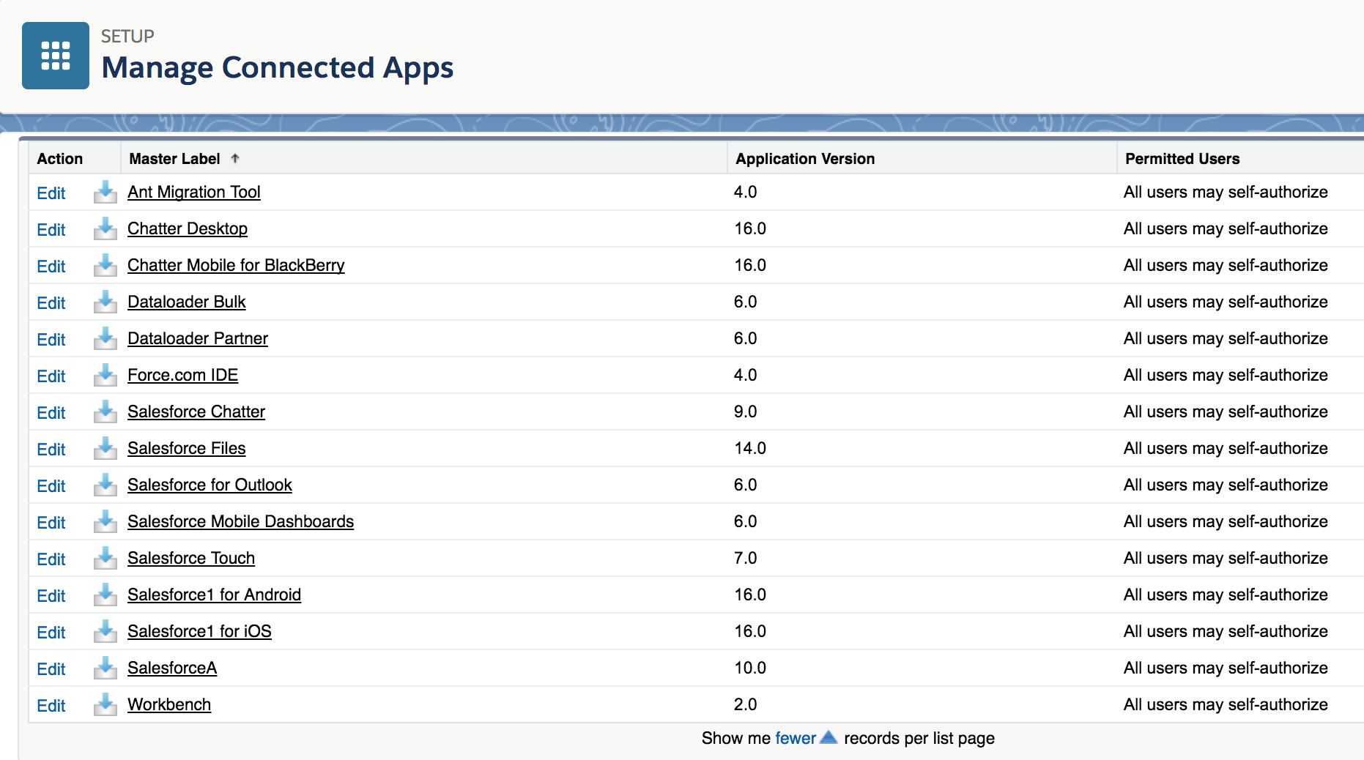The height and width of the screenshot is (760, 1364).
Task: Edit the Salesforce for Outlook app
Action: pyautogui.click(x=51, y=486)
